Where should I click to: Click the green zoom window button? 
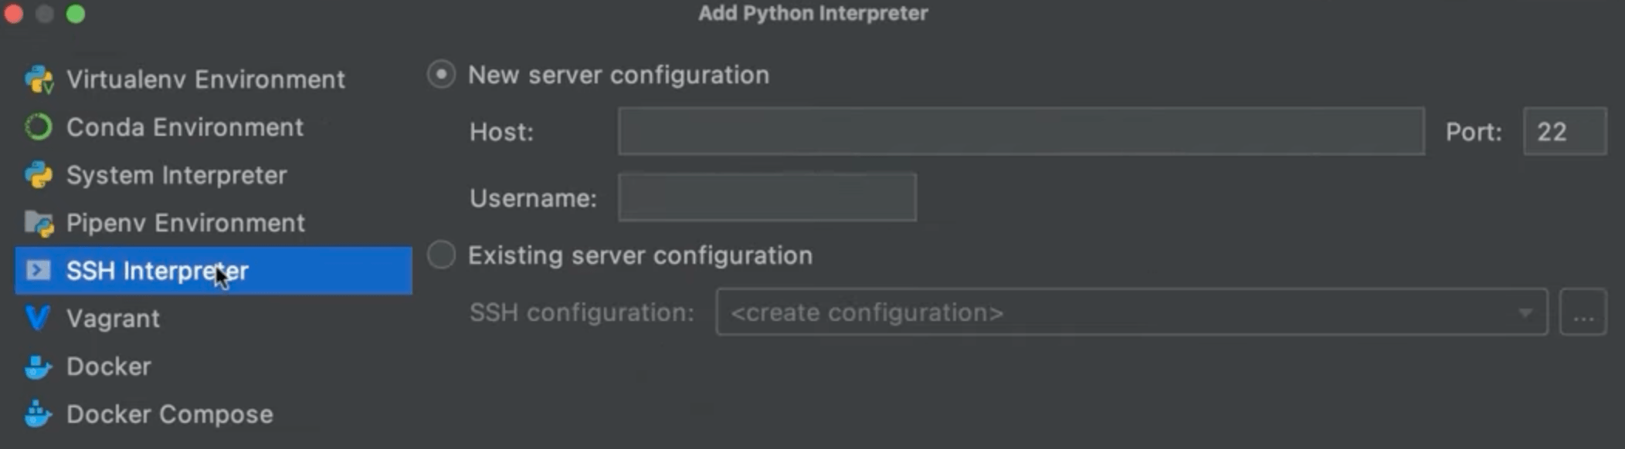[x=76, y=14]
